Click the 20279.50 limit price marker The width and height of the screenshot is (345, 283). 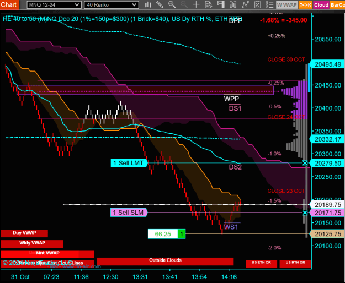point(327,164)
